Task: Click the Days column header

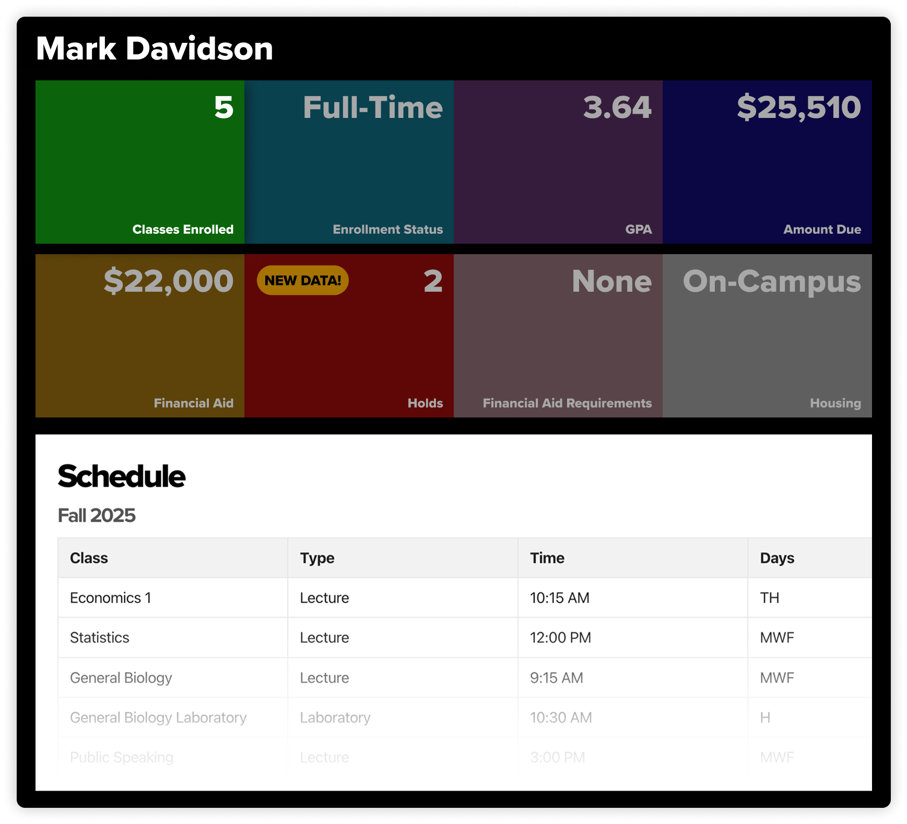Action: 810,558
